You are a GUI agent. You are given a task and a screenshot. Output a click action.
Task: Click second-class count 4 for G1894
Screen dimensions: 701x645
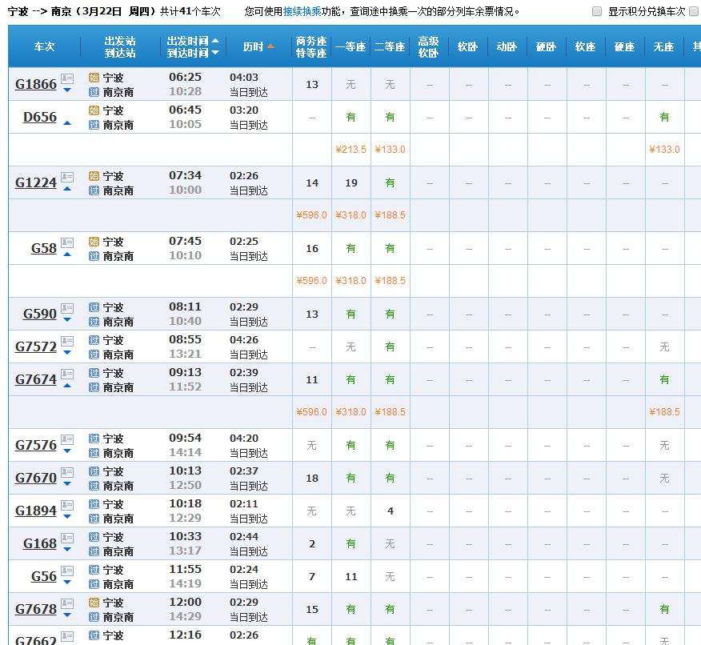391,511
